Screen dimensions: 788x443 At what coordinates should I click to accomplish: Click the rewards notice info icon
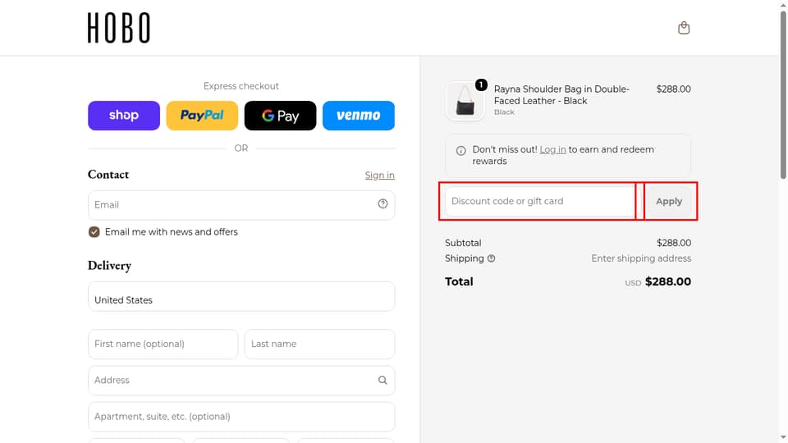[x=460, y=150]
